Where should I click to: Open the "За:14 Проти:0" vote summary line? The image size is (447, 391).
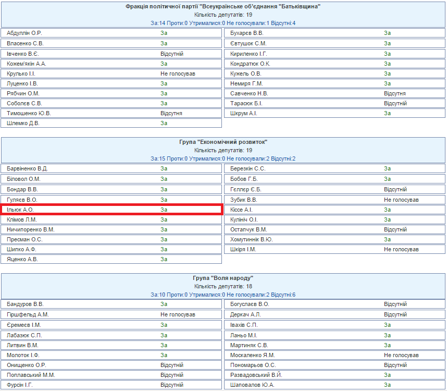[x=223, y=23]
